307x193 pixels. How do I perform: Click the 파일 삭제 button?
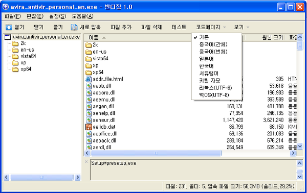point(151,27)
